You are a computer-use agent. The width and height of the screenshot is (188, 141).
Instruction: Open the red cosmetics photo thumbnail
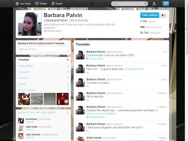pyautogui.click(x=63, y=99)
